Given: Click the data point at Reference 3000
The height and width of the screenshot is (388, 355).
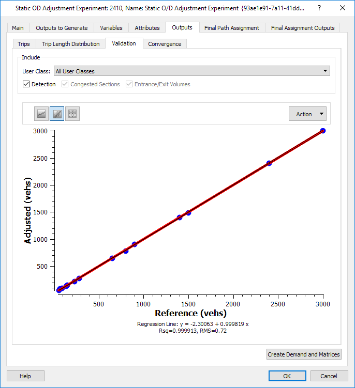Looking at the screenshot, I should [322, 131].
